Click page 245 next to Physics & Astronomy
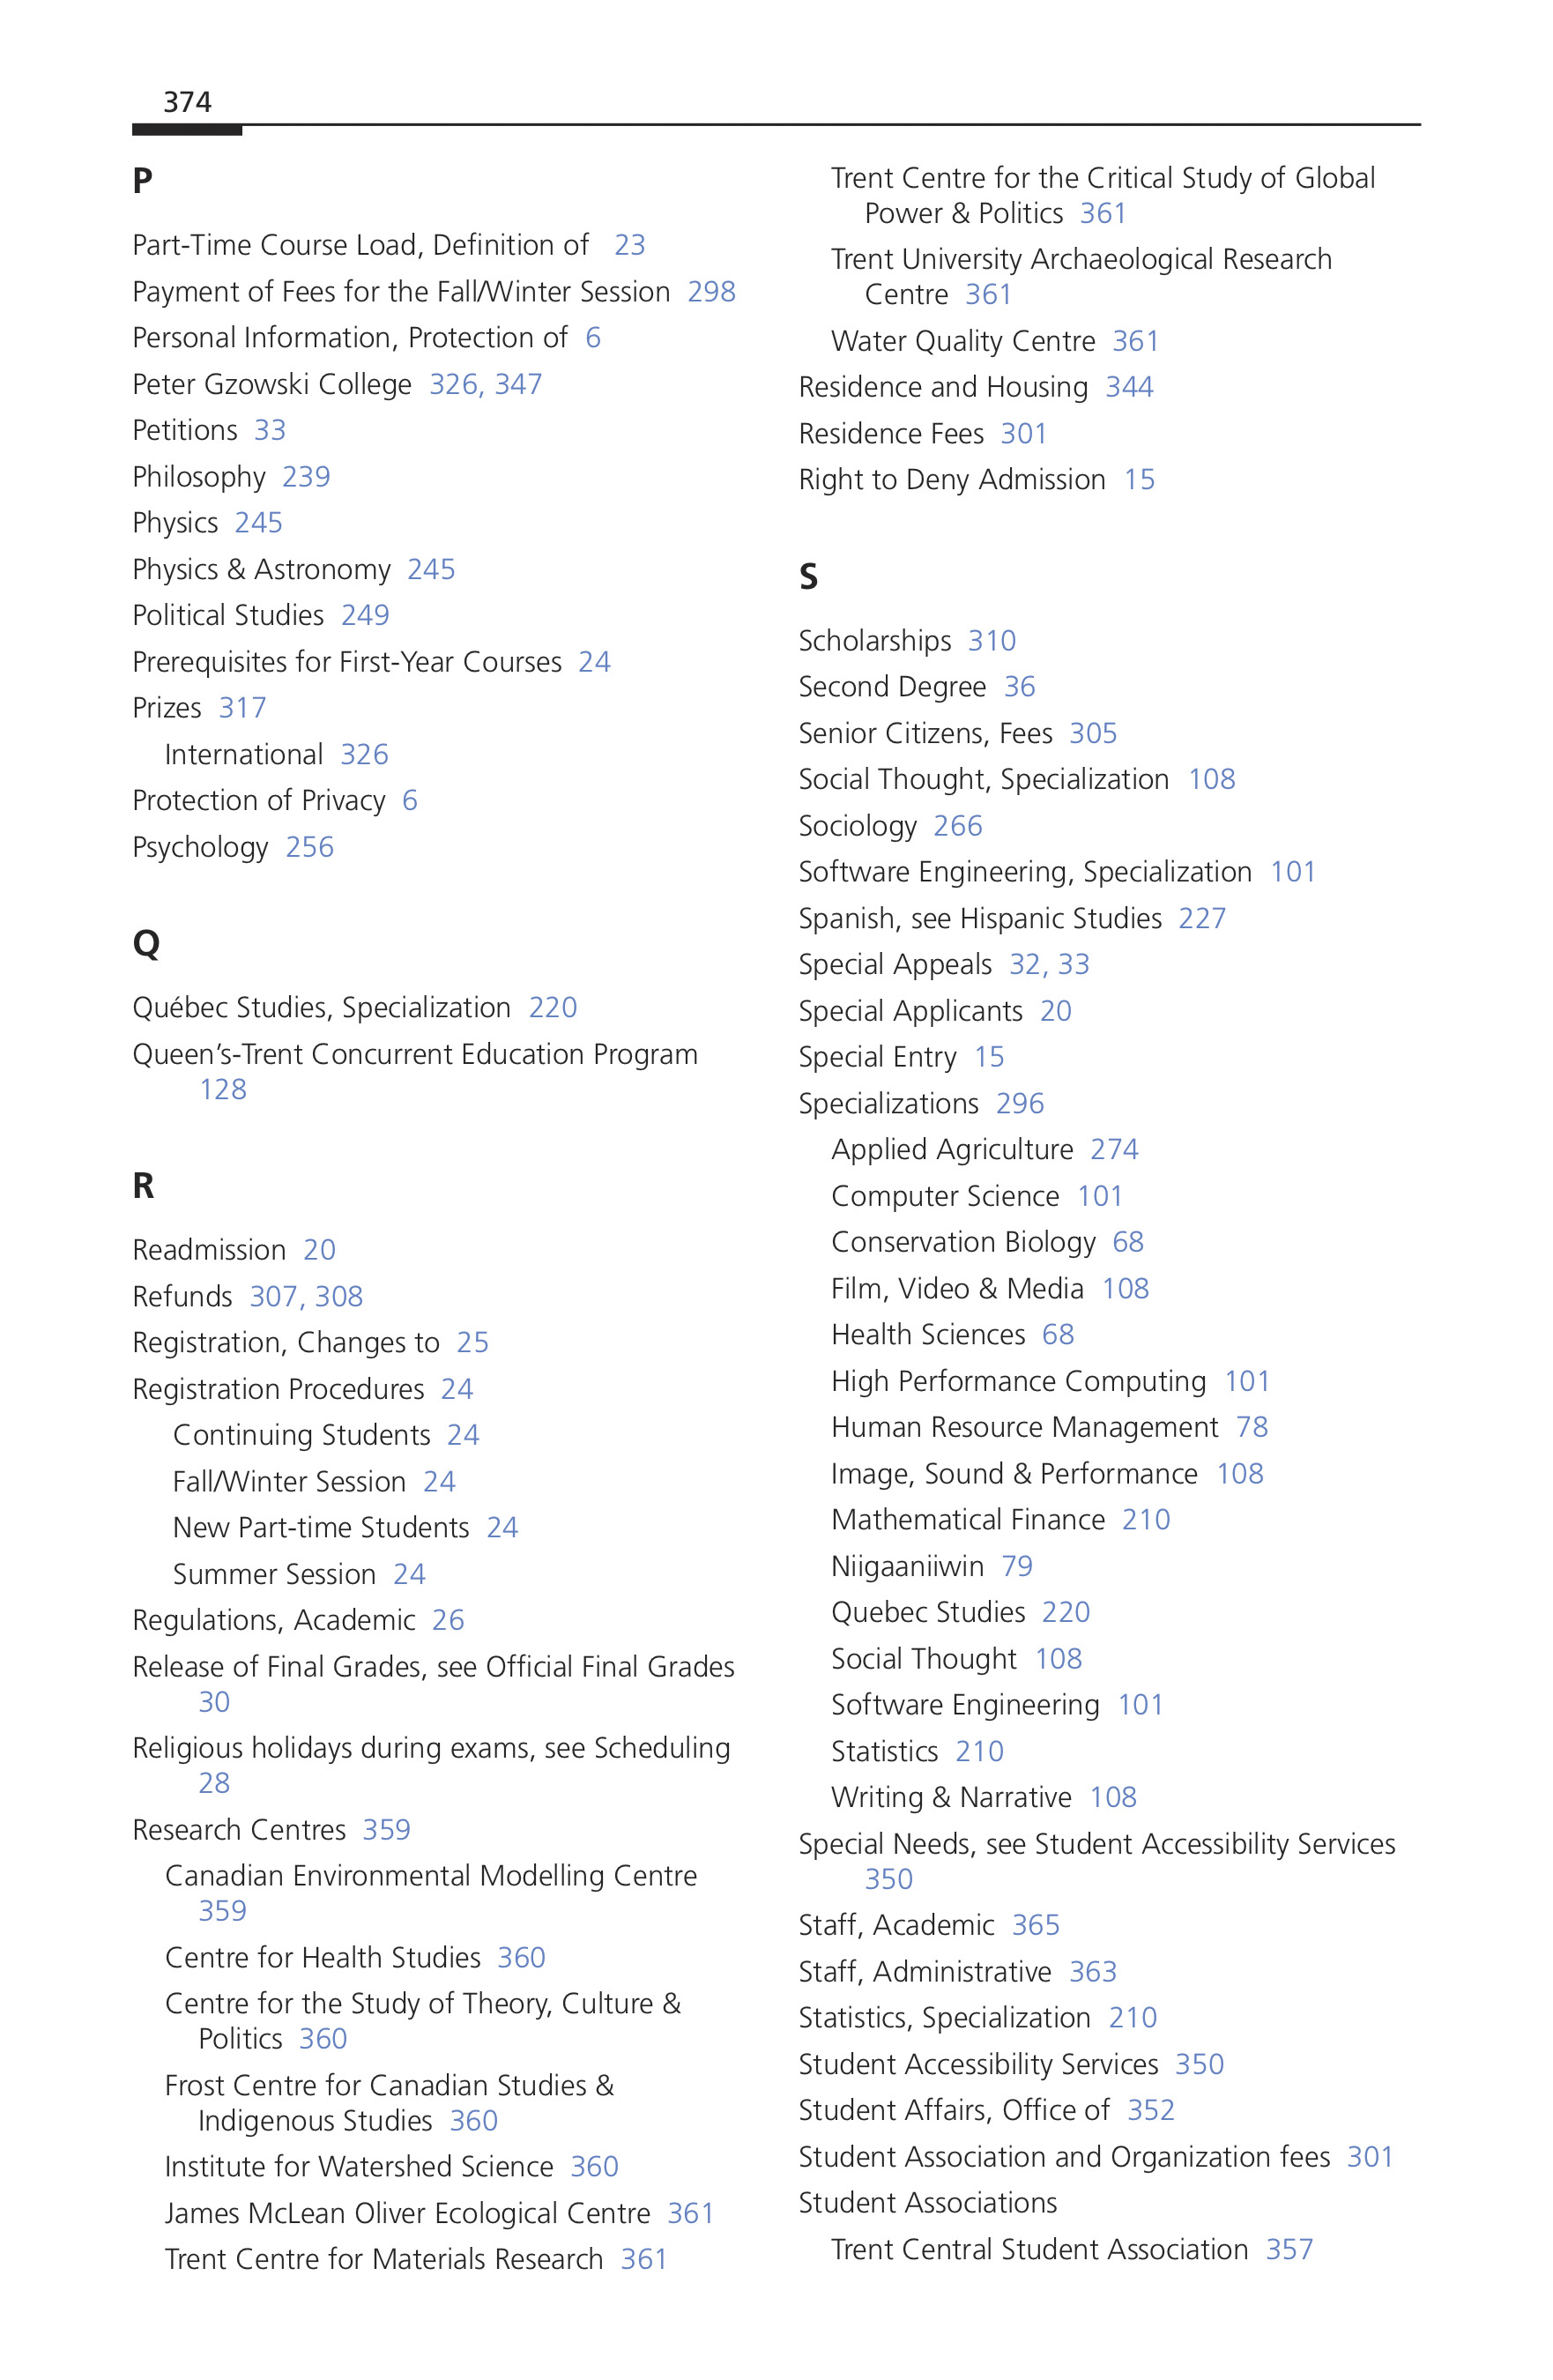The height and width of the screenshot is (2380, 1553). click(431, 570)
